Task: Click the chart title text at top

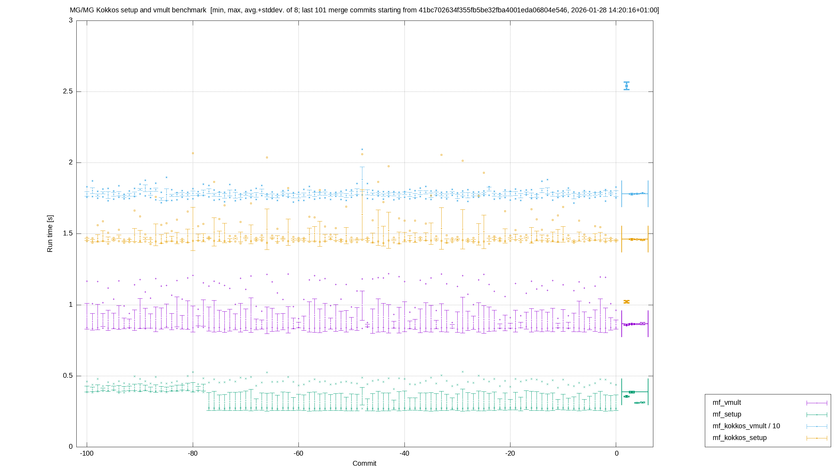Action: pos(364,10)
